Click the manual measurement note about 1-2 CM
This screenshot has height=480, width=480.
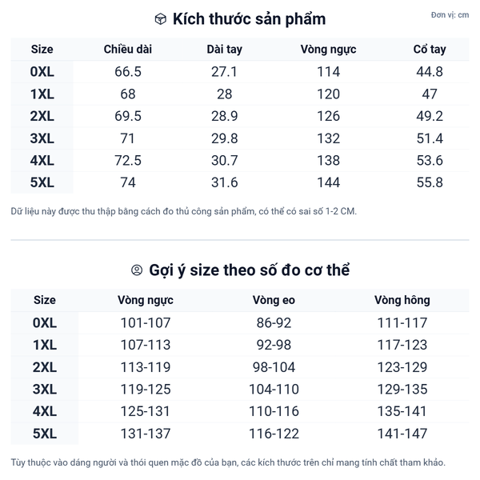click(183, 212)
